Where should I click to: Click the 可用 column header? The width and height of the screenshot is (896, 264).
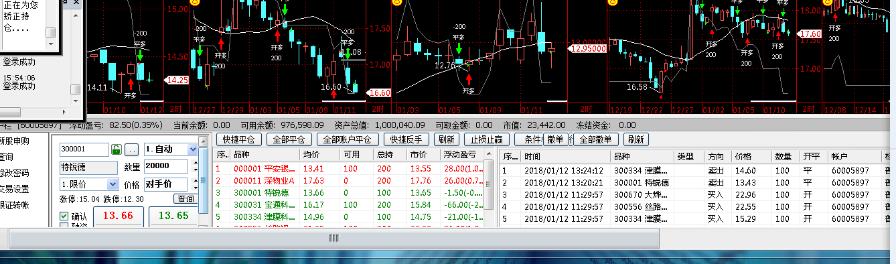click(356, 155)
